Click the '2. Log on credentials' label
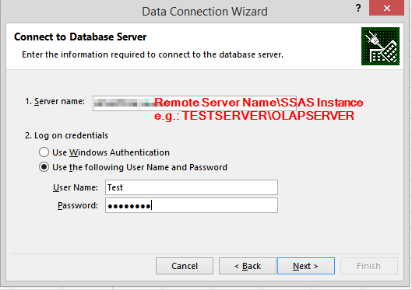 [x=66, y=135]
